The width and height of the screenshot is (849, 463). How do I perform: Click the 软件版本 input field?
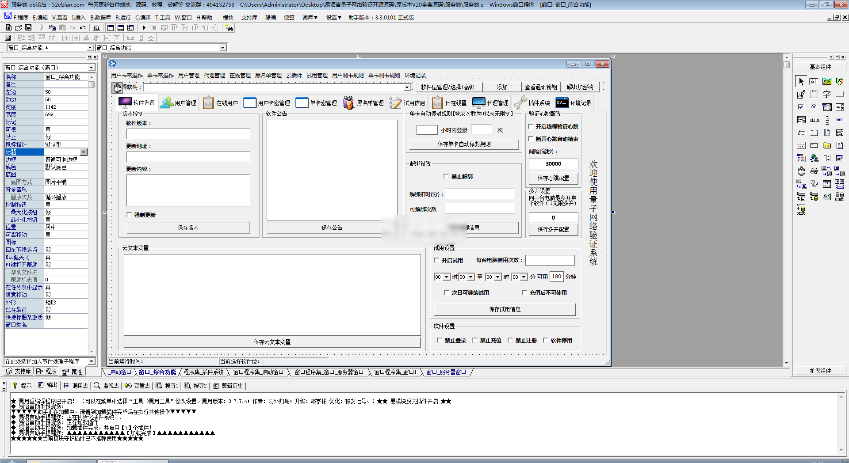(188, 134)
